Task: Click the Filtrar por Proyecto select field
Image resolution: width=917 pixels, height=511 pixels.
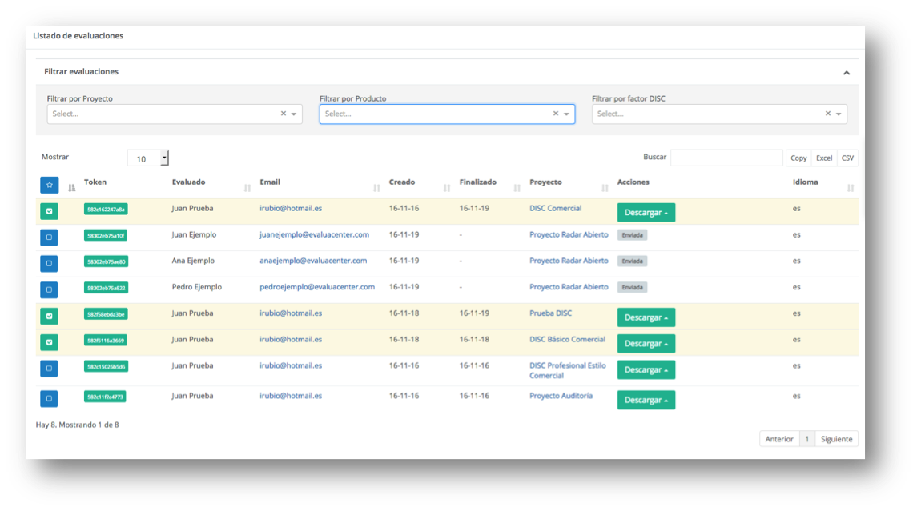Action: click(175, 114)
